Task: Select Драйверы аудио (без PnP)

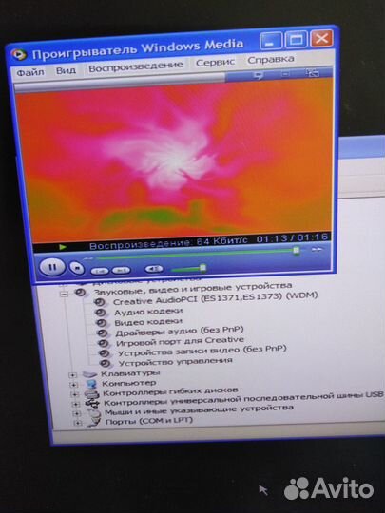Action: tap(180, 331)
